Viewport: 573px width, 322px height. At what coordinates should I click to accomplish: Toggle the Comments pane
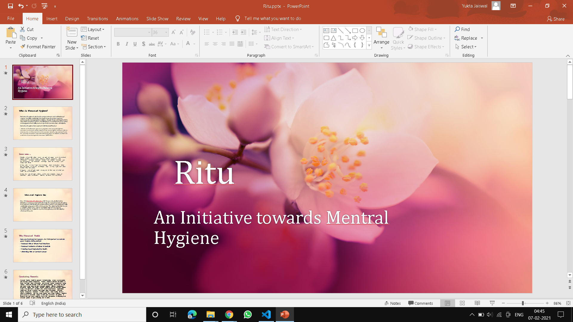click(420, 303)
